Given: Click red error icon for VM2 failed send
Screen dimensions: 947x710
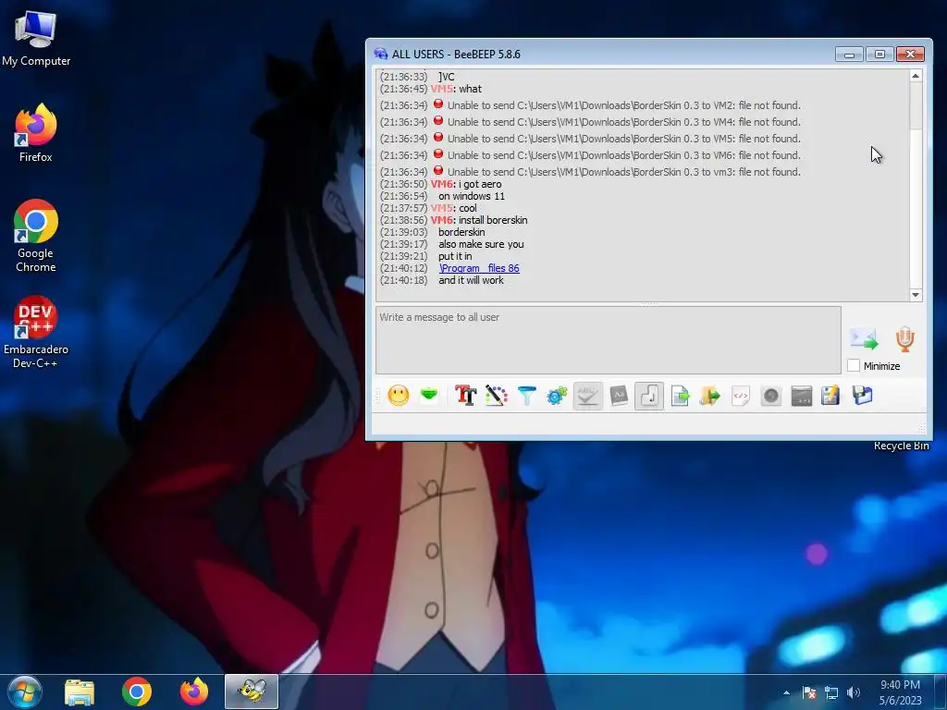Looking at the screenshot, I should [438, 104].
